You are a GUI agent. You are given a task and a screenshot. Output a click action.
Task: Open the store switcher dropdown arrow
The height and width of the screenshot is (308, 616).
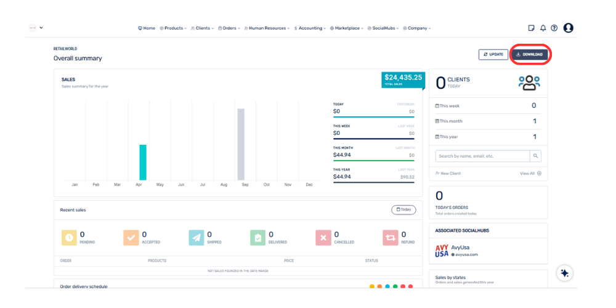[41, 28]
